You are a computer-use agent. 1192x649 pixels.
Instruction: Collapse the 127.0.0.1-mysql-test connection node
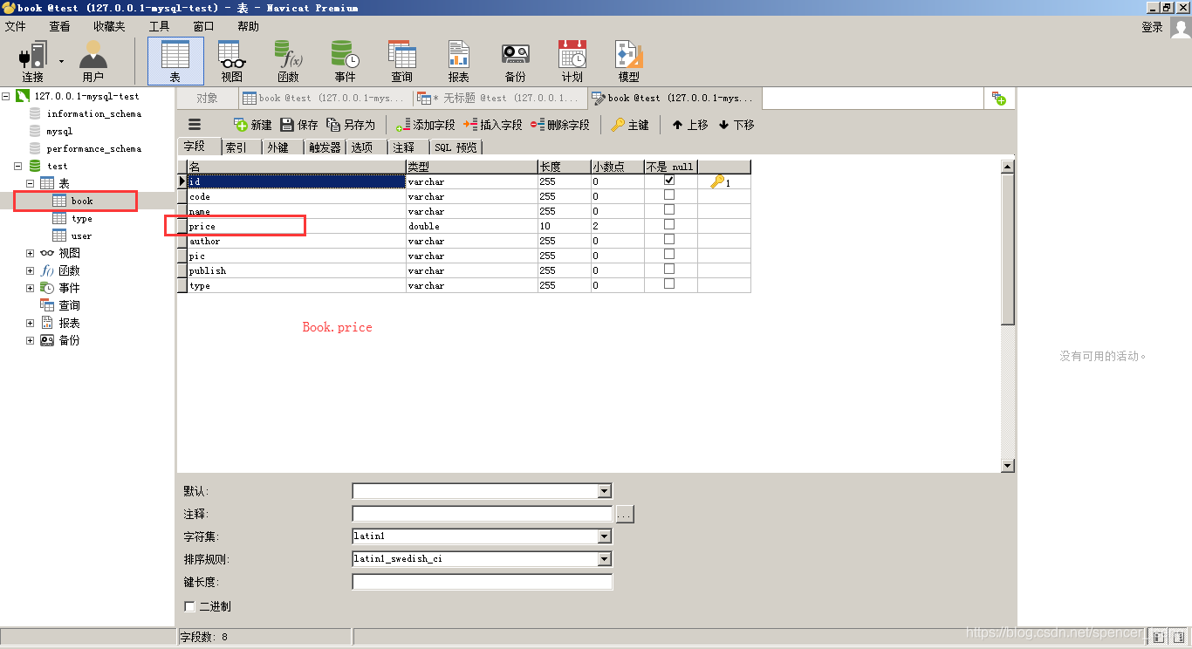5,96
